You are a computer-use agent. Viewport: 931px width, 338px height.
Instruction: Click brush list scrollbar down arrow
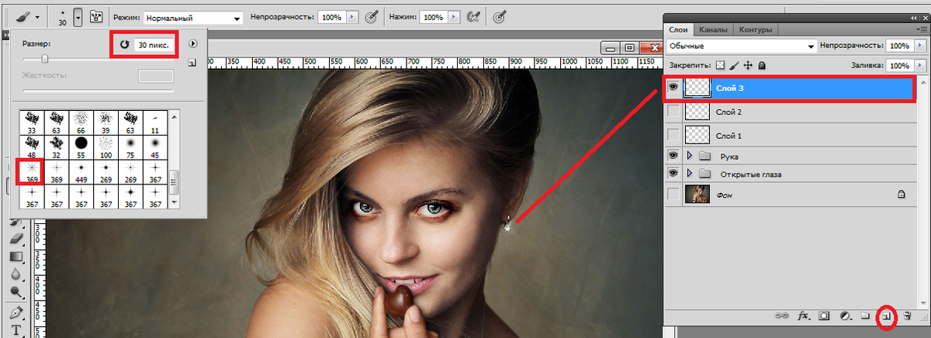click(x=174, y=202)
